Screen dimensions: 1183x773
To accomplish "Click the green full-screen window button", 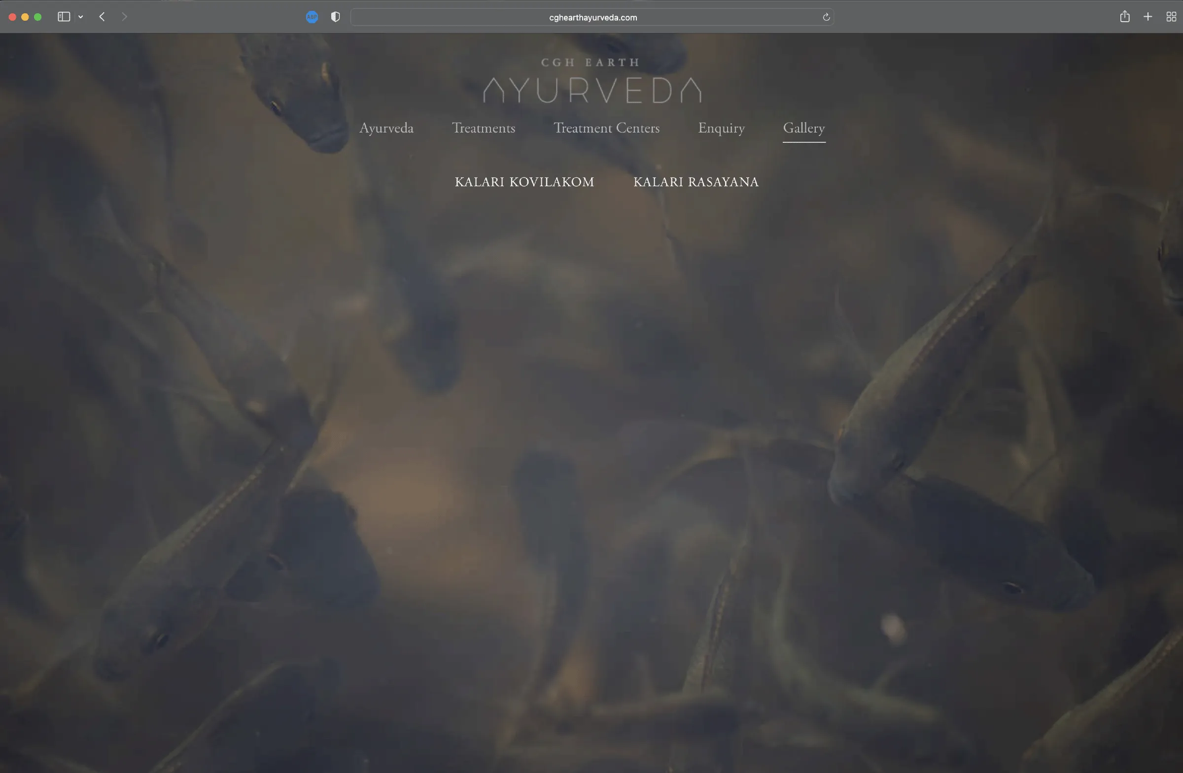I will pyautogui.click(x=38, y=17).
